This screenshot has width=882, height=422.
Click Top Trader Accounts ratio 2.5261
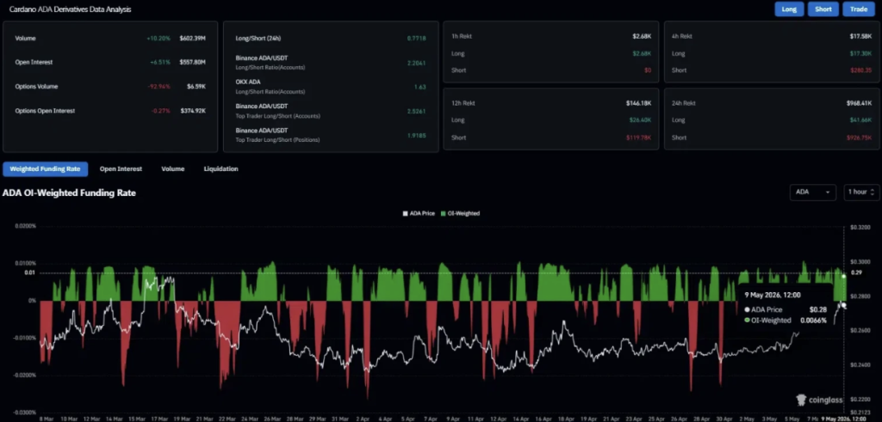[x=416, y=111]
